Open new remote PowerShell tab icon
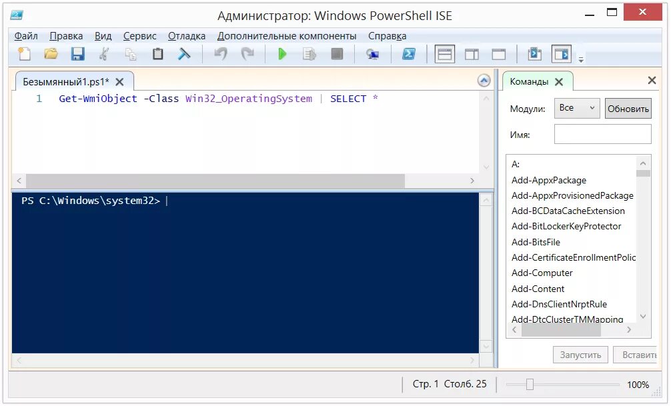Screen dimensions: 671x406 click(x=372, y=54)
